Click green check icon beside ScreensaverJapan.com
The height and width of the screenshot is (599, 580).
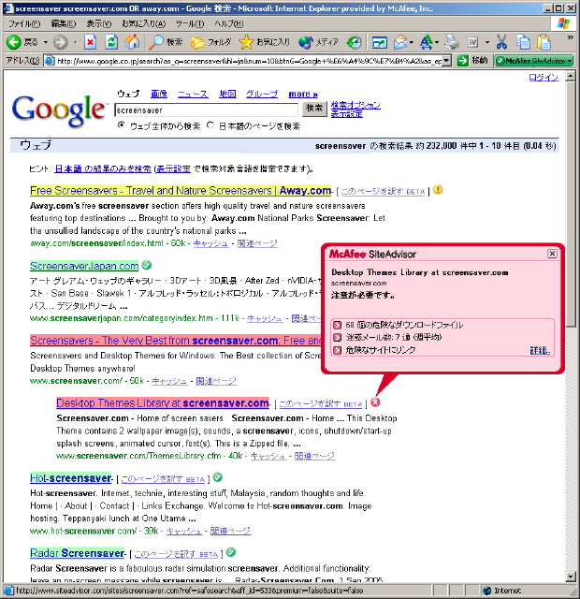pyautogui.click(x=147, y=265)
